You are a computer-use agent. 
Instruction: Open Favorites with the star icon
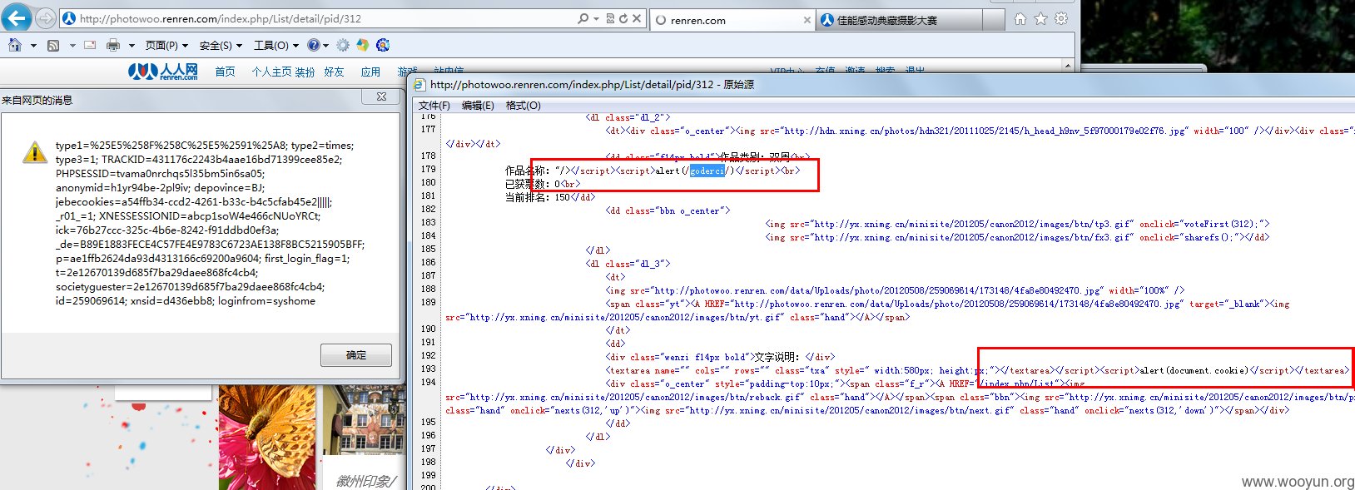[1040, 18]
